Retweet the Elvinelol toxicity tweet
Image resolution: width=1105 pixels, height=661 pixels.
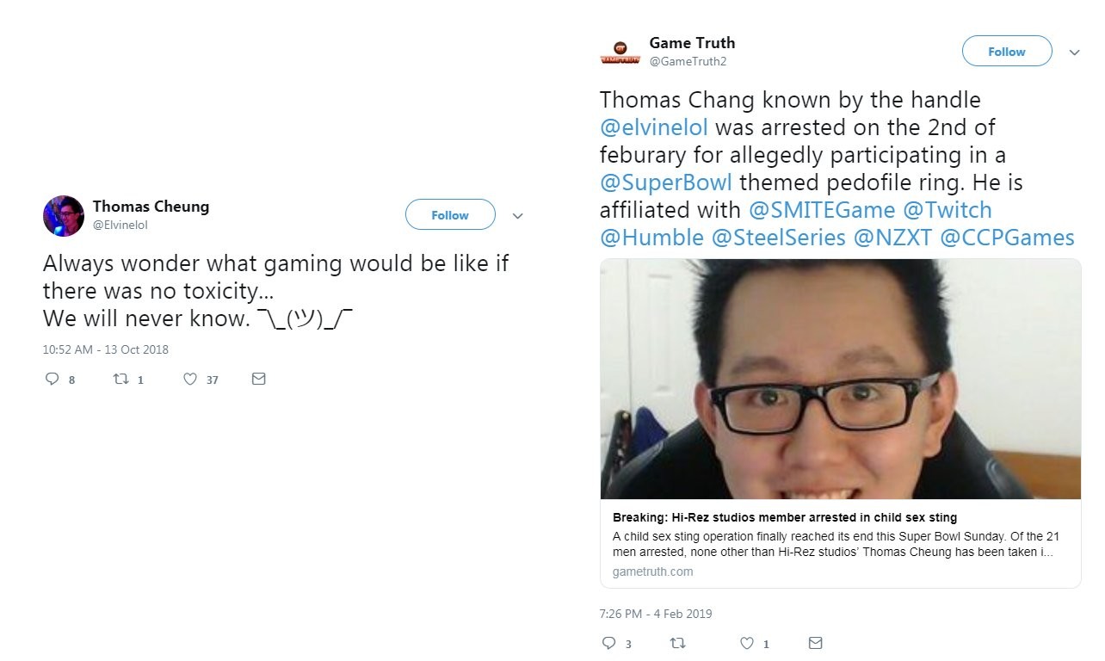click(120, 379)
